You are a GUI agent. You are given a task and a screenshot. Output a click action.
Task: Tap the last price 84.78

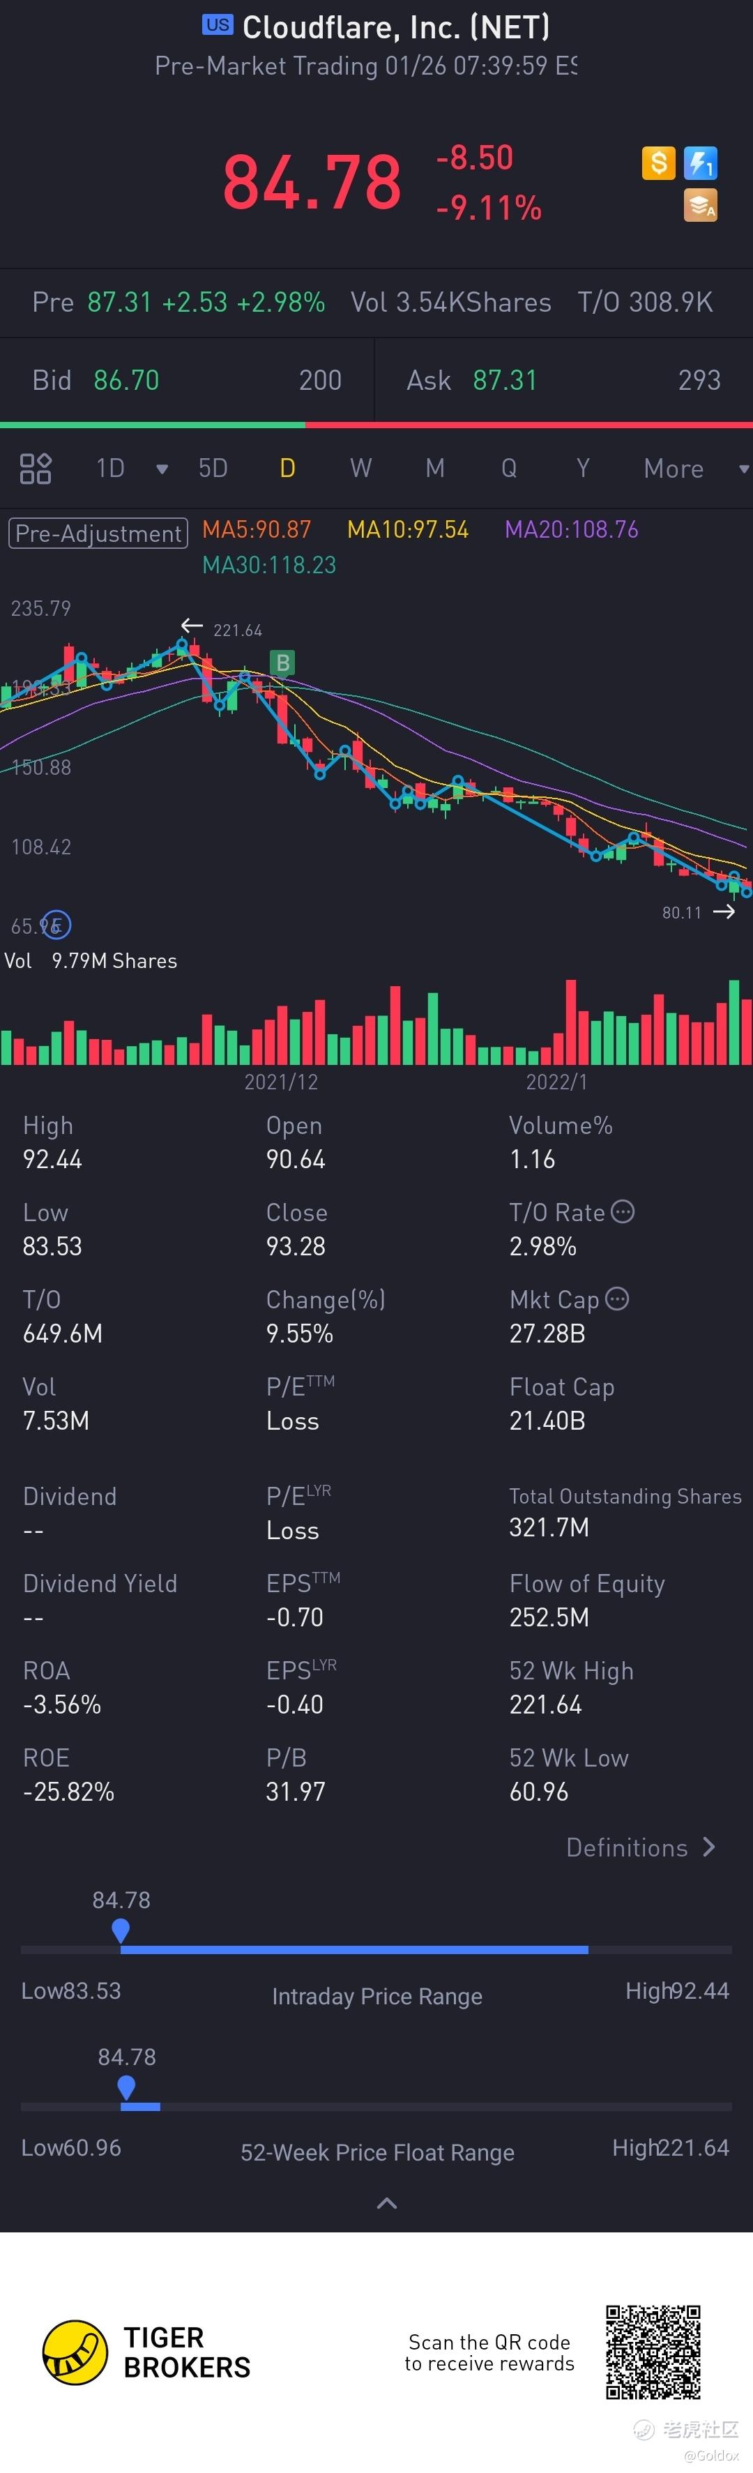pos(312,183)
